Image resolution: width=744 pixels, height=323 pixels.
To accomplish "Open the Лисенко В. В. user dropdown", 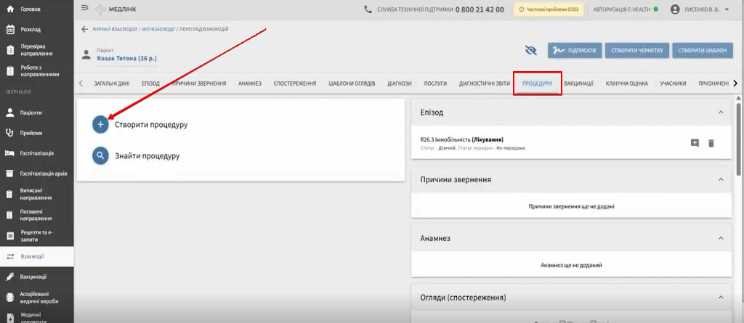I will click(700, 9).
